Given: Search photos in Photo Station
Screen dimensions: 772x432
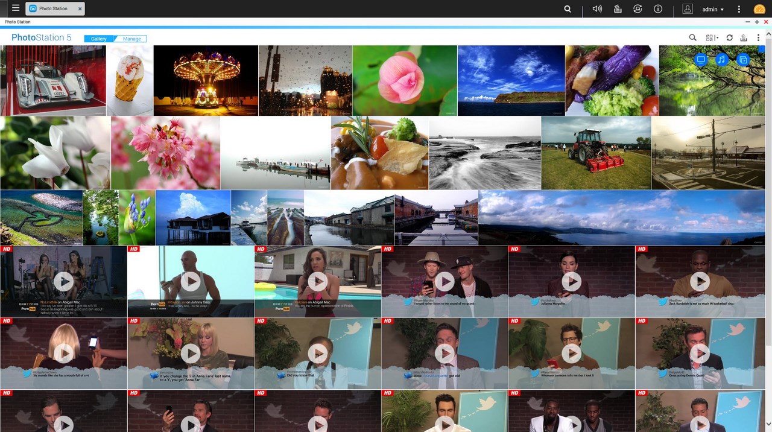Looking at the screenshot, I should click(693, 38).
